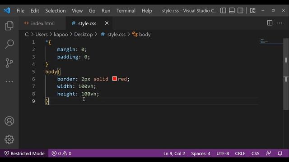The height and width of the screenshot is (162, 289).
Task: Place cursor on 'height' property
Action: 66,94
